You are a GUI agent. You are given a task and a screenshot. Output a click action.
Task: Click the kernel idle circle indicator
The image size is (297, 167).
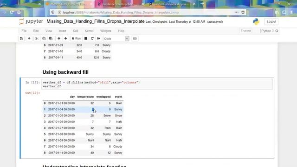[x=277, y=31]
